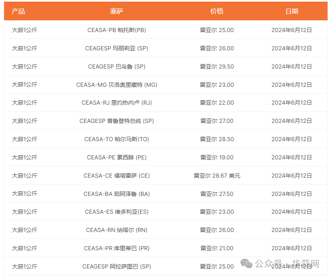Select CEAGESP 玛丽莉亚 (SP) cell
Image resolution: width=330 pixels, height=277 pixels.
pos(117,48)
